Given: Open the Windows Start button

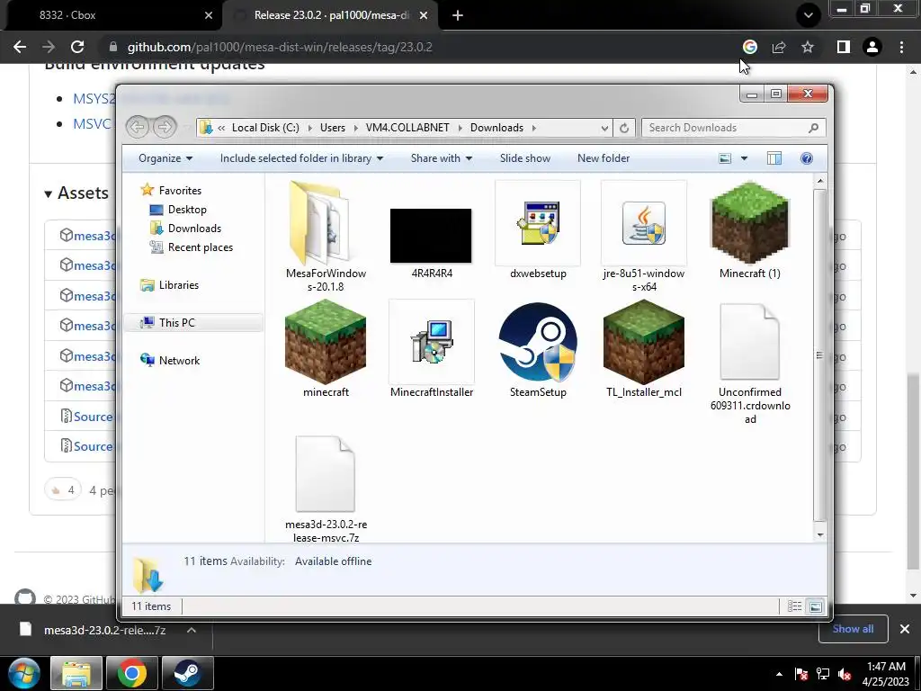Looking at the screenshot, I should tap(23, 673).
